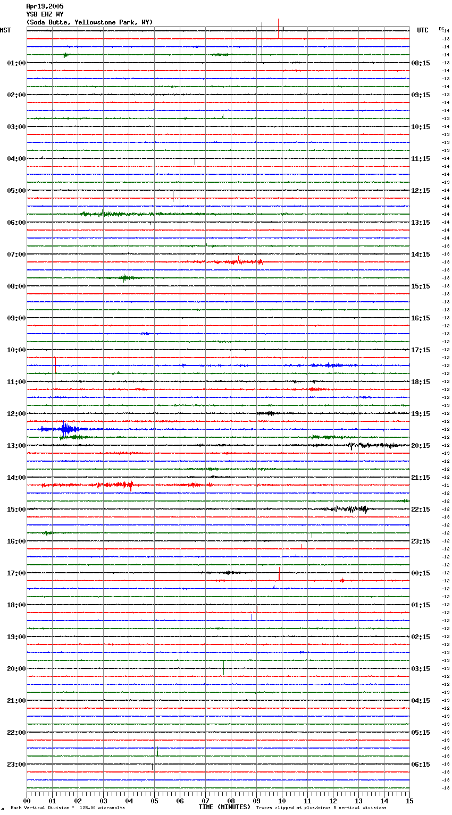Viewport: 452px width, 815px height.
Task: Click the 16:15 UTC time label
Action: tap(421, 318)
